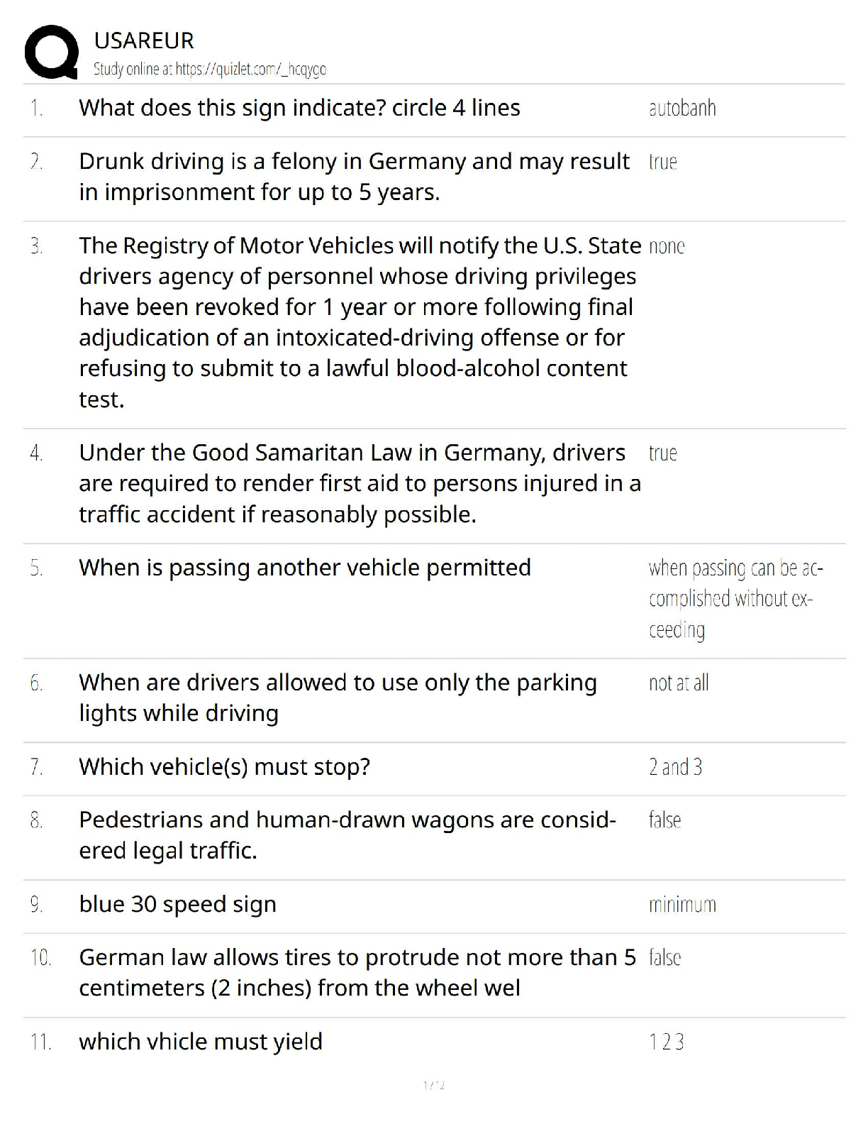Select the Good Samaritan Law question
Screen dimensions: 868x1124
[x=360, y=483]
